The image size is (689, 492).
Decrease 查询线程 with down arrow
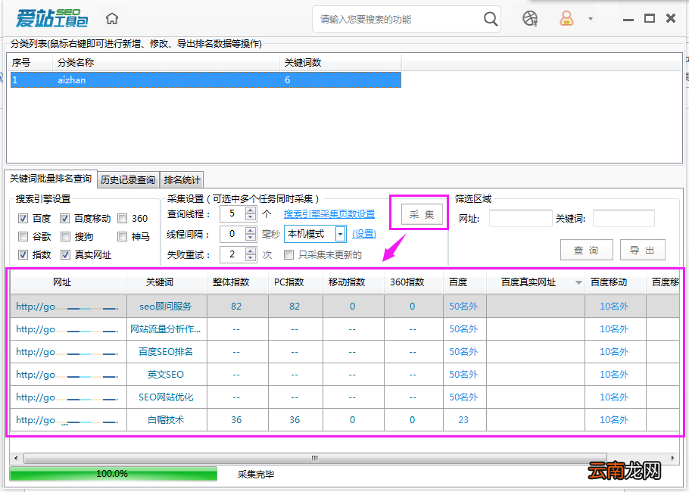[x=251, y=217]
